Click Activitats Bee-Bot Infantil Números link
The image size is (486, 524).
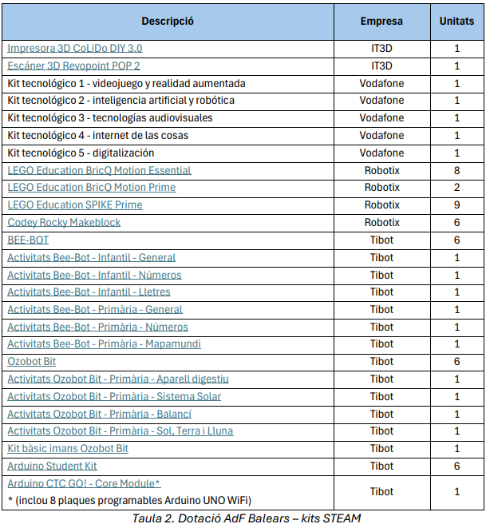[x=94, y=275]
